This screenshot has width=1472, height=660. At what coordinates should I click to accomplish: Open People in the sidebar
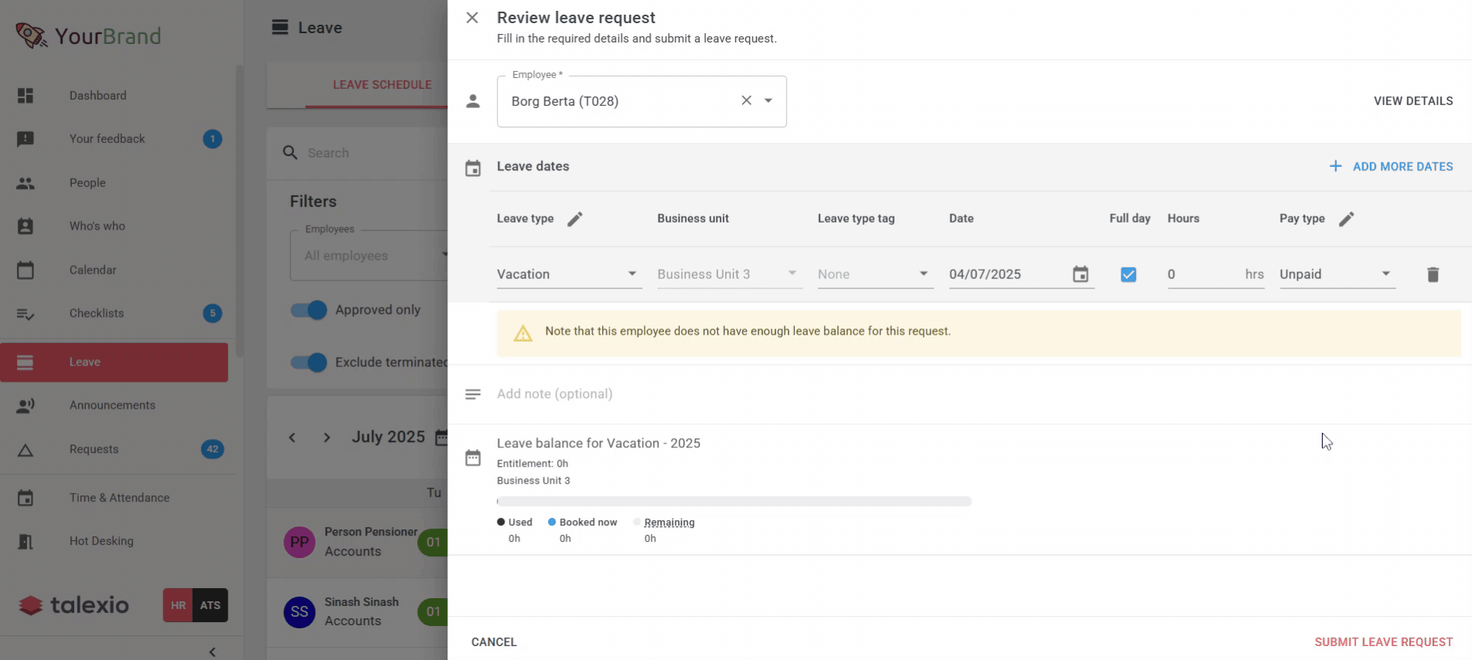pos(115,183)
